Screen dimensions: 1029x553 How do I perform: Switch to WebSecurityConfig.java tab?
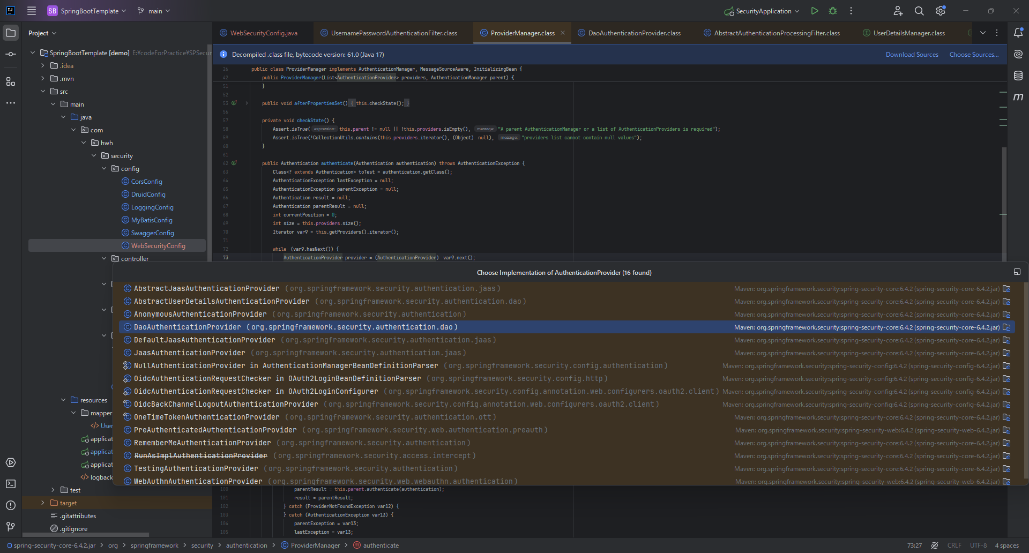[x=259, y=33]
